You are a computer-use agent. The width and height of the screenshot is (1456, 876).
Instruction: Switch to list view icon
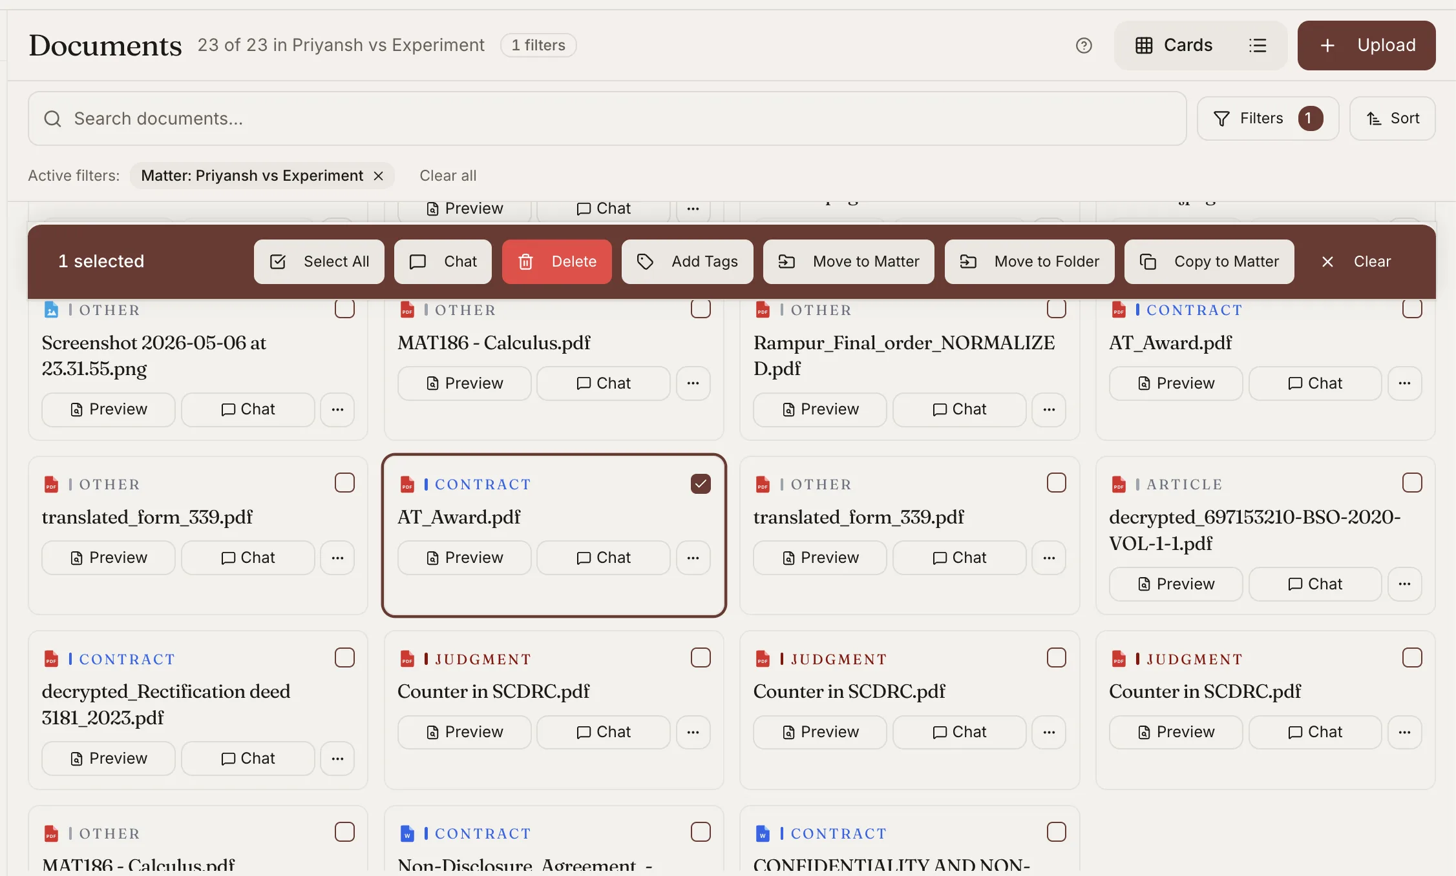pyautogui.click(x=1258, y=45)
